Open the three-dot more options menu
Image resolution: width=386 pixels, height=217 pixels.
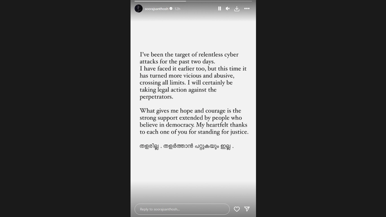tap(247, 9)
